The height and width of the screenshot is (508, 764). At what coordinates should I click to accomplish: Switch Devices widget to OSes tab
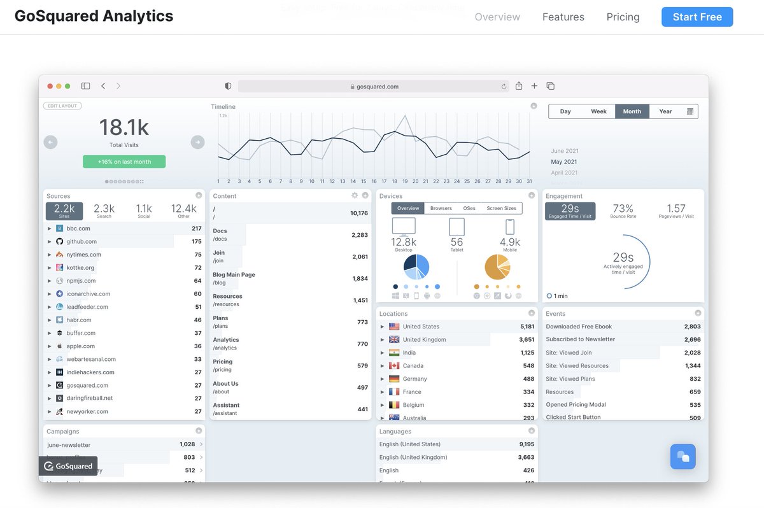pos(469,208)
